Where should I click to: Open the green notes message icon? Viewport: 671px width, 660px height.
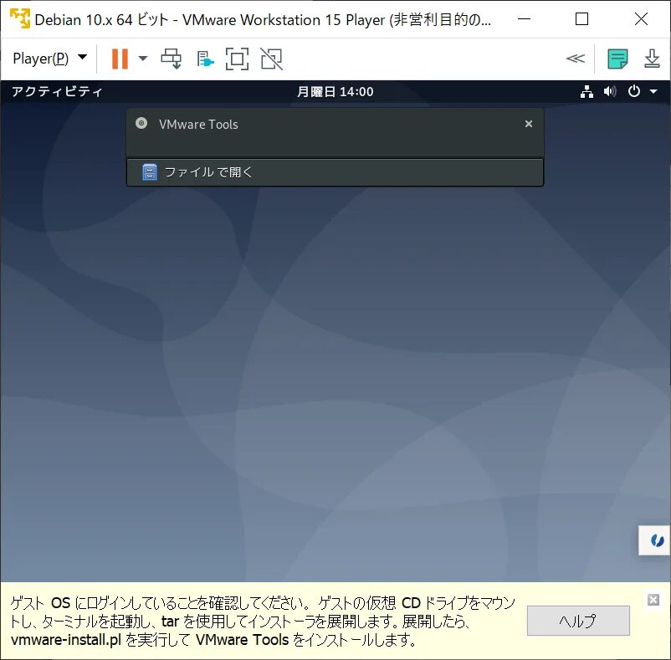click(x=617, y=59)
